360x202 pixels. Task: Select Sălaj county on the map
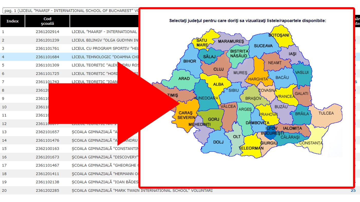click(209, 56)
